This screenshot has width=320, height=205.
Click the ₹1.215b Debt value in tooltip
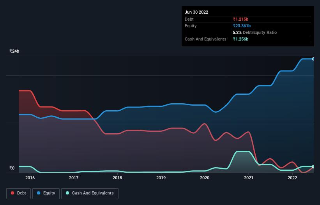[240, 19]
